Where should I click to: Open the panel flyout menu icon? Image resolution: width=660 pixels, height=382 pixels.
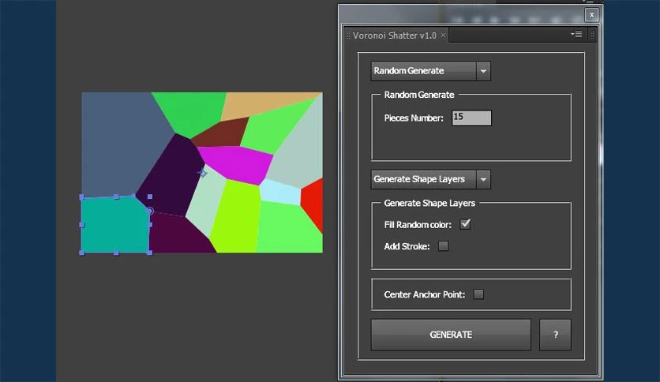[576, 35]
